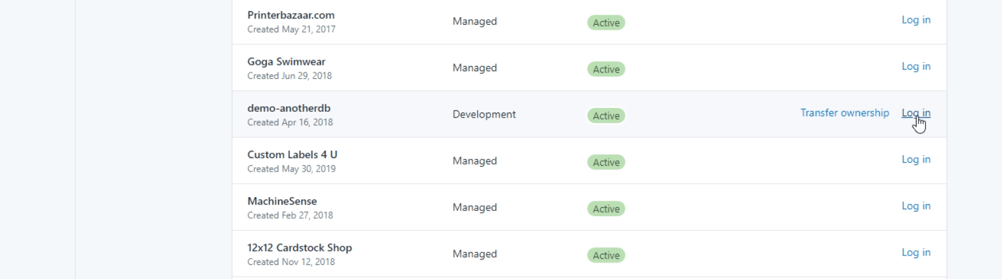Log in to Custom Labels 4 U

tap(915, 160)
